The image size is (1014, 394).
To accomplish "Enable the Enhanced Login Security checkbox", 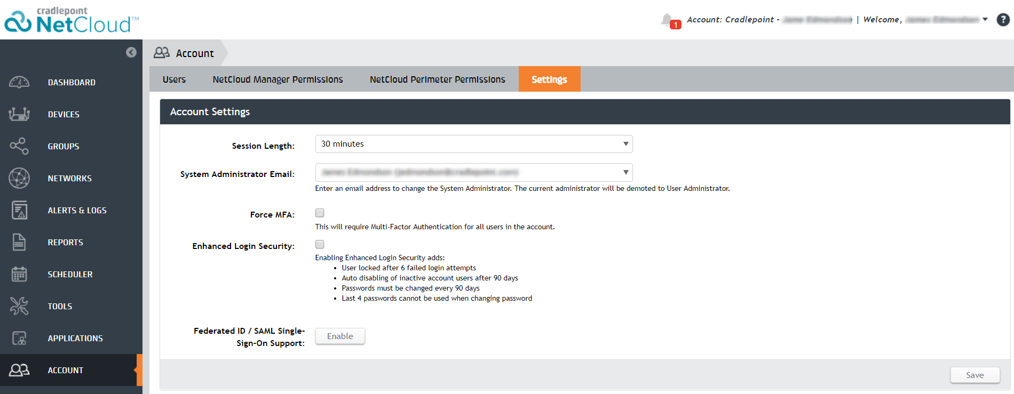I will (320, 244).
